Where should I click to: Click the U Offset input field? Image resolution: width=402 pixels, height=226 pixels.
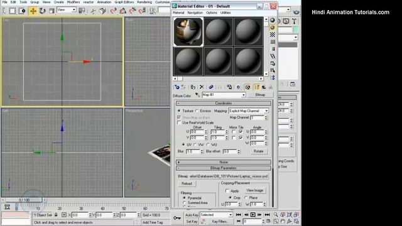pos(197,132)
